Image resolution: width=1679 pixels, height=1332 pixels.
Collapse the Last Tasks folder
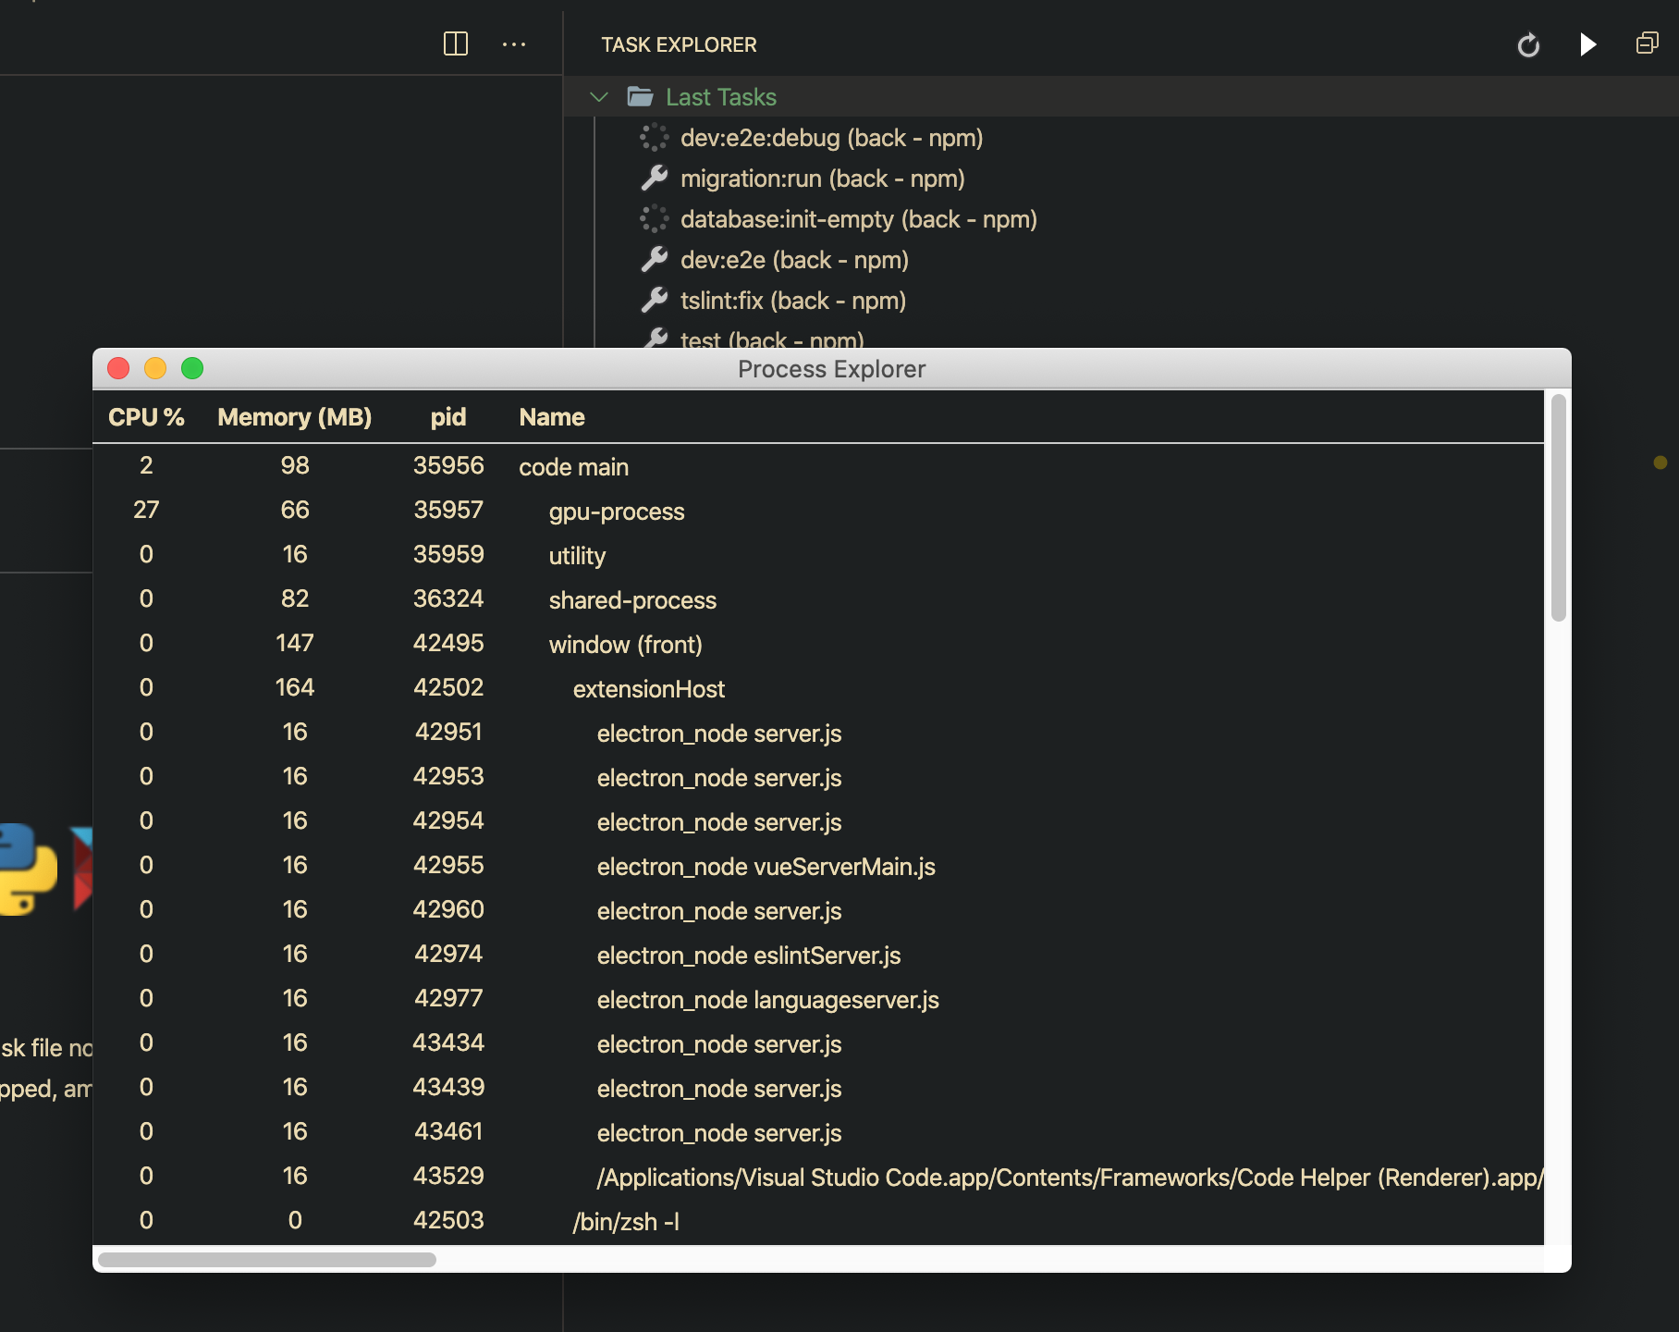coord(598,96)
